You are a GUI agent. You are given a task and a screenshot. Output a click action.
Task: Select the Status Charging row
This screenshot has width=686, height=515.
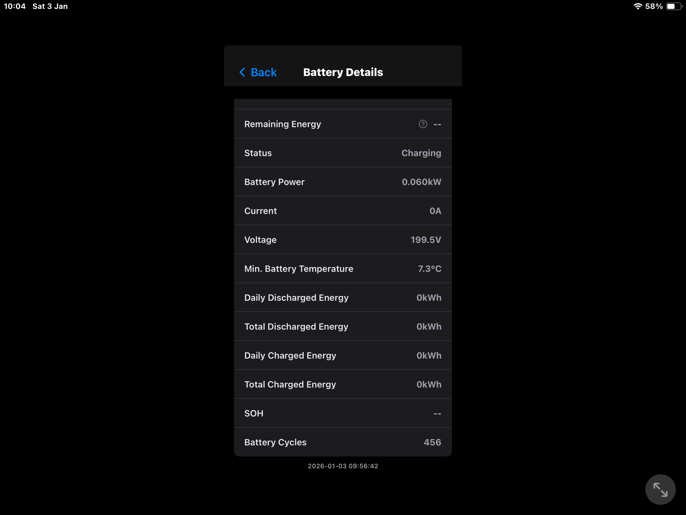tap(343, 153)
